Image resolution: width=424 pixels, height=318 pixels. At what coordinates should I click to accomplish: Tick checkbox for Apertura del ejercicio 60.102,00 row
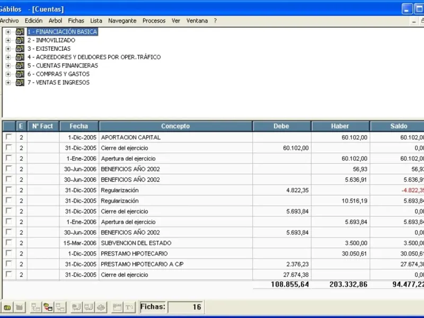(9, 158)
